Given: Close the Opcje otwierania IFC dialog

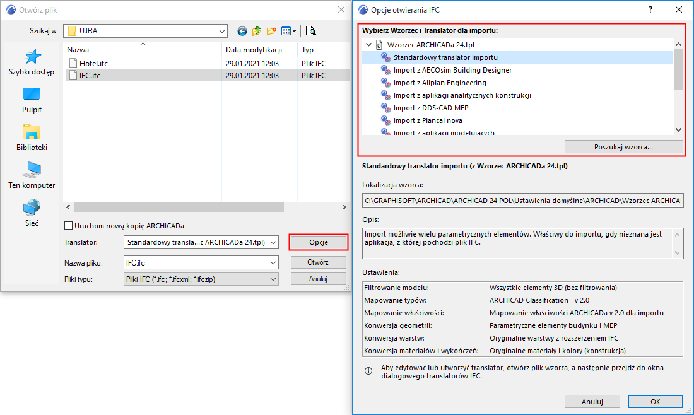Looking at the screenshot, I should (678, 9).
